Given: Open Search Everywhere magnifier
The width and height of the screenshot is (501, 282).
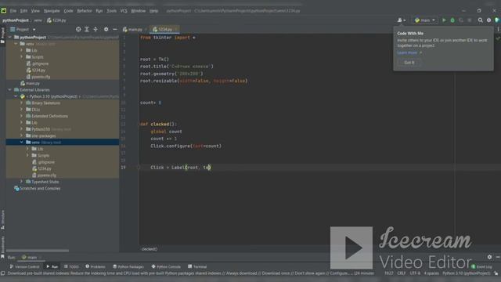Looking at the screenshot, I should [480, 20].
